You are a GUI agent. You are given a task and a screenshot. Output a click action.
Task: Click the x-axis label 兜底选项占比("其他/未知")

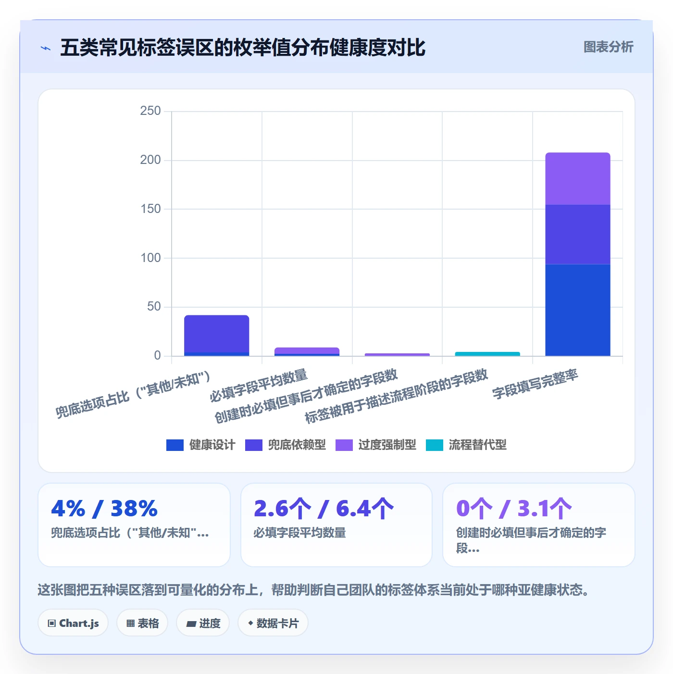click(x=133, y=395)
